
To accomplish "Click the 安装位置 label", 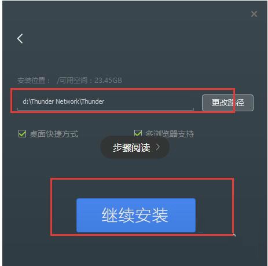I will [34, 81].
